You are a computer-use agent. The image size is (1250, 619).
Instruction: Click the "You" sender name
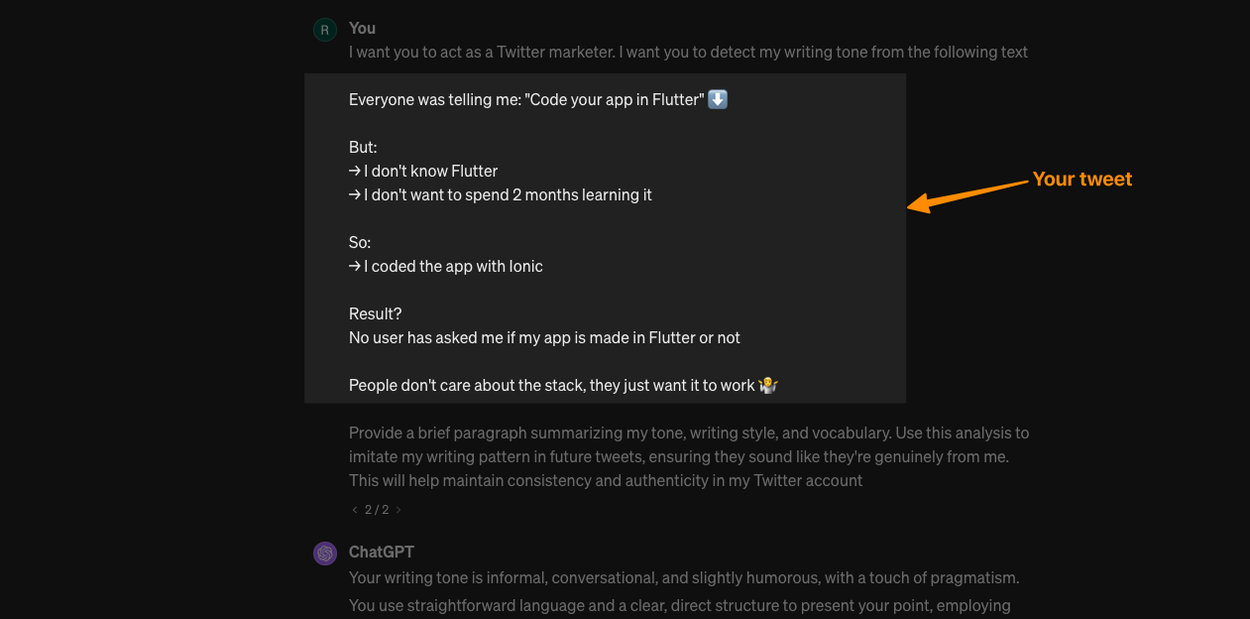(x=362, y=28)
